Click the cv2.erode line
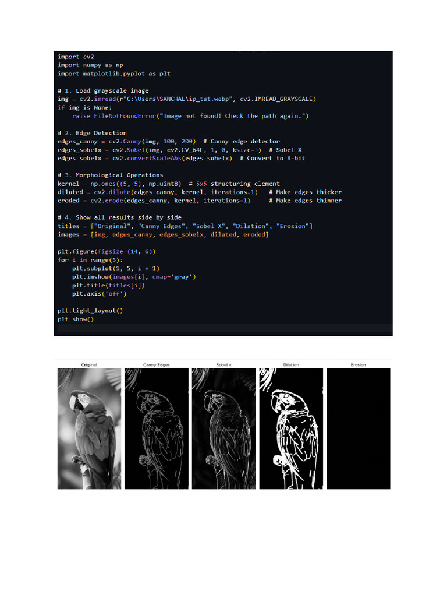The image size is (447, 597). pos(200,201)
